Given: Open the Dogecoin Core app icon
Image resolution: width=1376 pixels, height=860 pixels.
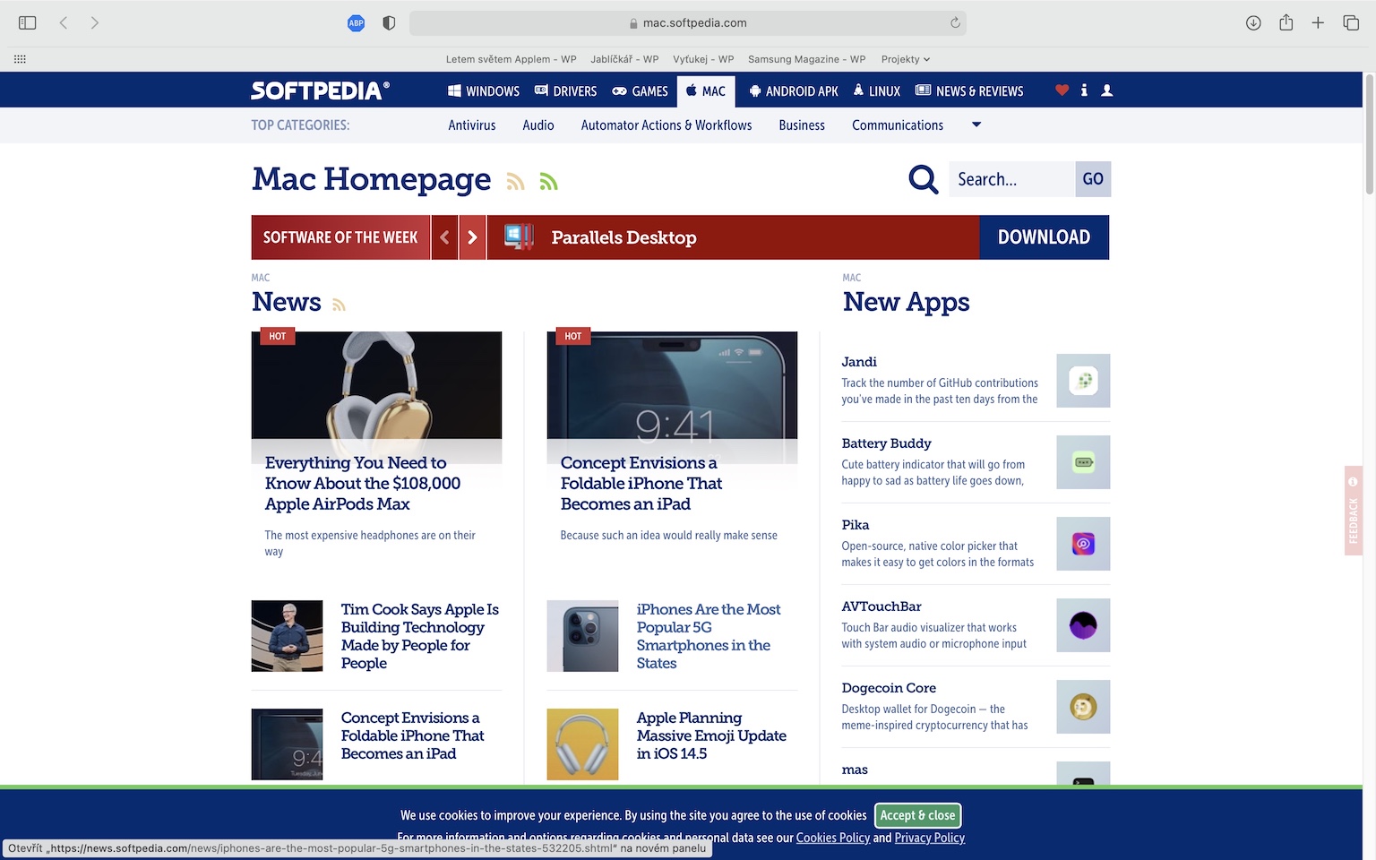Looking at the screenshot, I should 1083,707.
